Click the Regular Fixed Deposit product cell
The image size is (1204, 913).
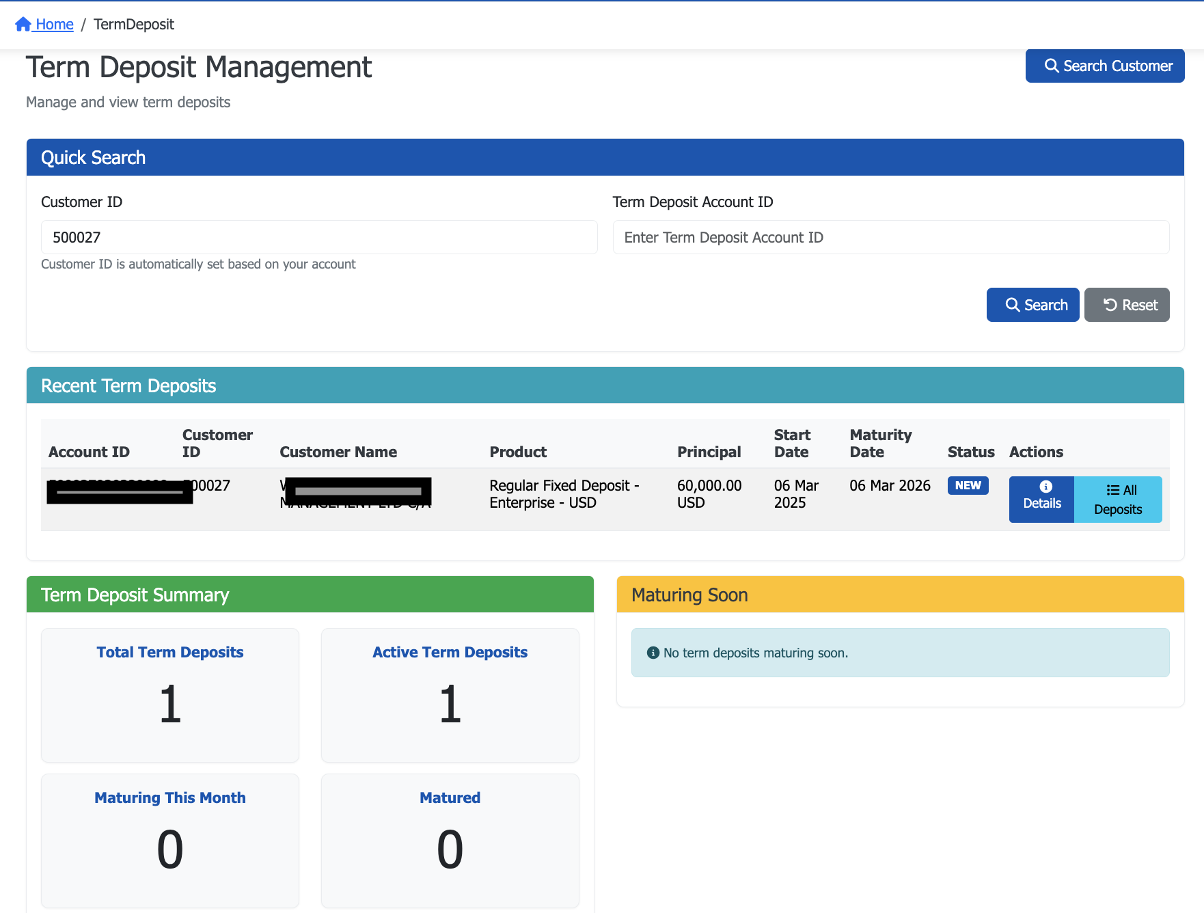point(564,494)
